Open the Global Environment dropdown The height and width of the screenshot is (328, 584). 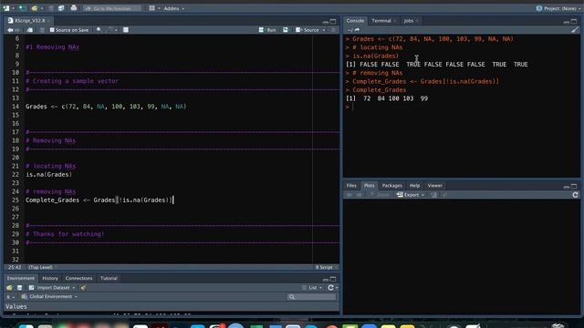tap(49, 296)
